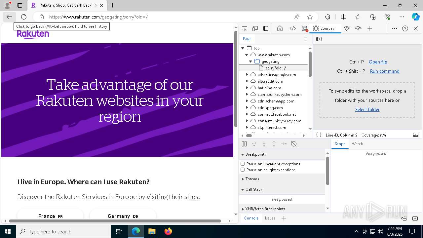Collapse www.rakuten.com tree node
This screenshot has width=423, height=238.
pyautogui.click(x=247, y=55)
